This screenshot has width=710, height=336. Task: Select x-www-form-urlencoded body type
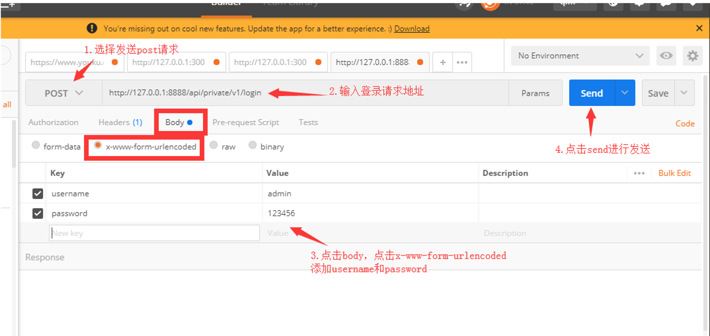click(x=98, y=145)
